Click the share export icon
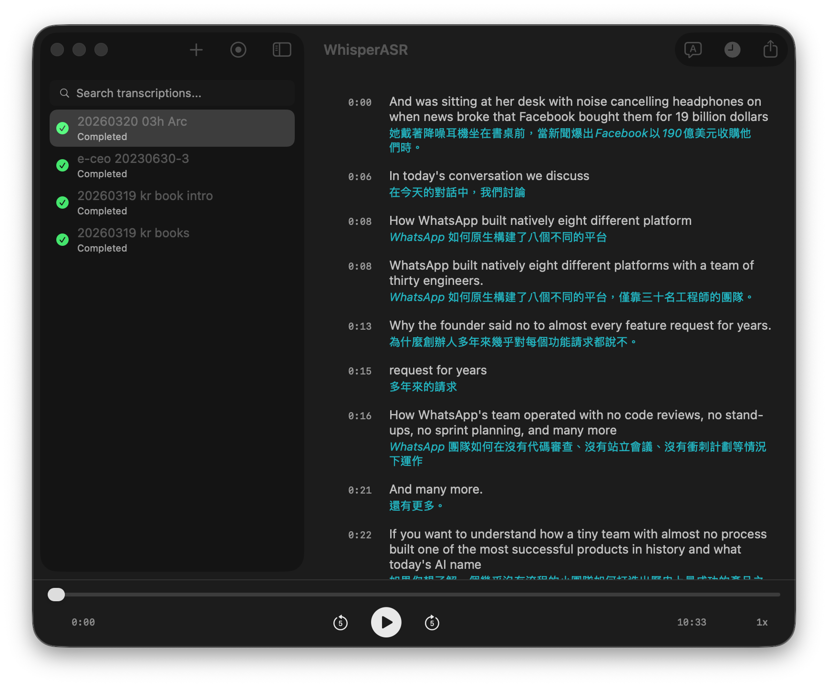Image resolution: width=828 pixels, height=687 pixels. tap(770, 50)
